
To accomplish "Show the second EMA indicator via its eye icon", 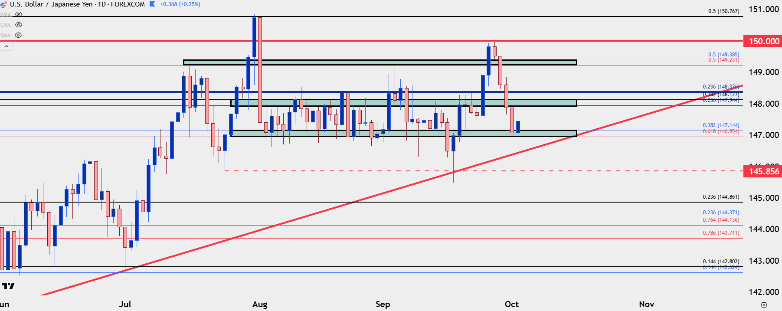I will coord(19,25).
